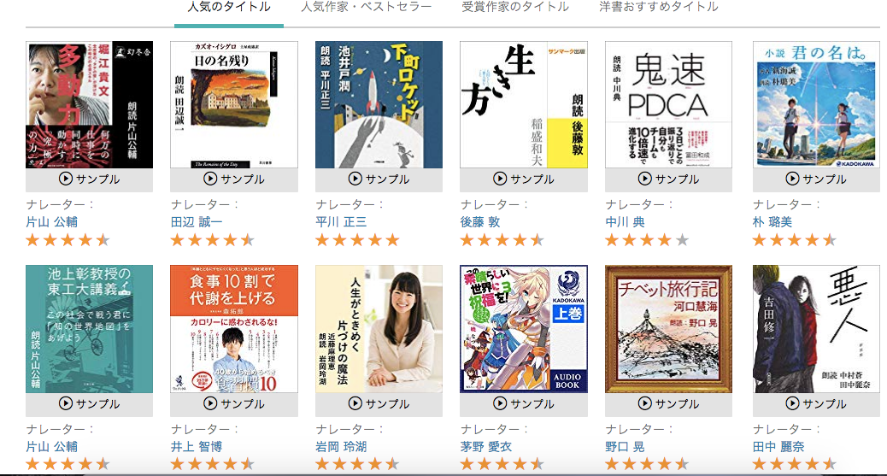The image size is (887, 476).
Task: Play the sample for この素晴らしい世界に祝福を
Action: [524, 404]
